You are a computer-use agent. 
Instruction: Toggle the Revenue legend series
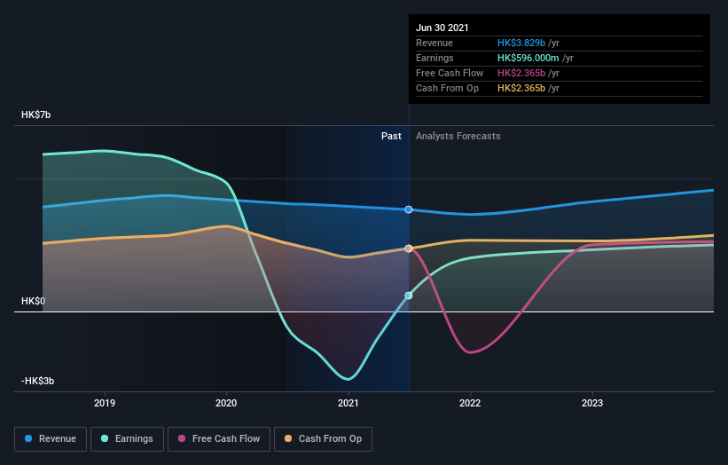tap(51, 439)
